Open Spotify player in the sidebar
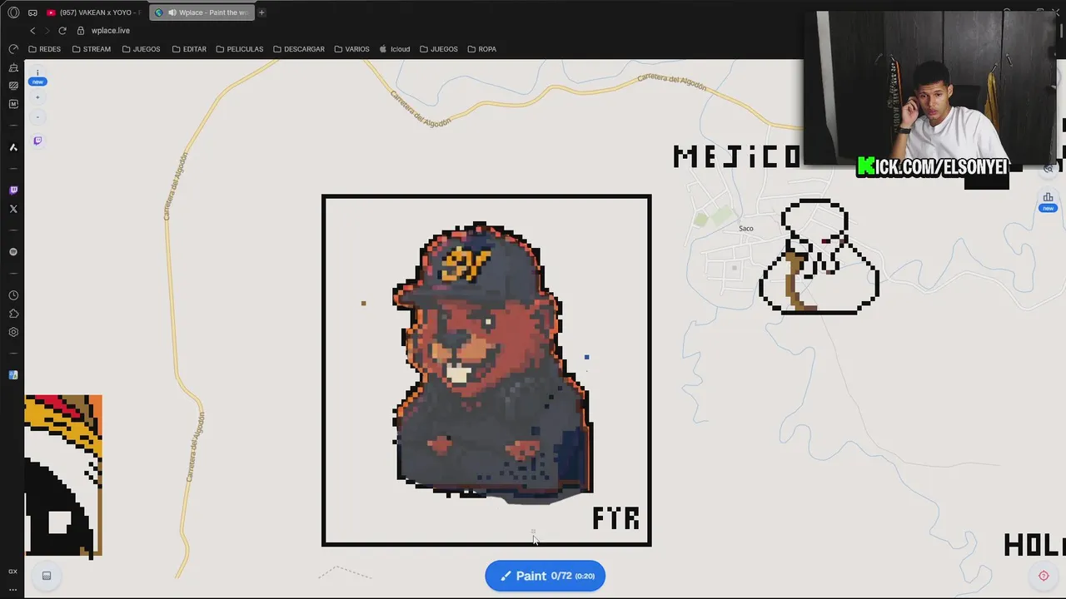Viewport: 1066px width, 599px height. pos(13,252)
